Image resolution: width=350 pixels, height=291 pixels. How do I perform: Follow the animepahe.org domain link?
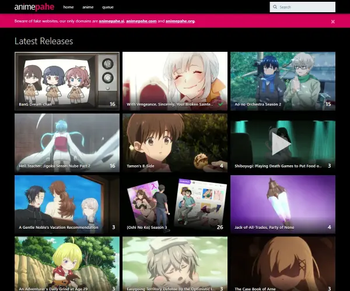pos(180,21)
